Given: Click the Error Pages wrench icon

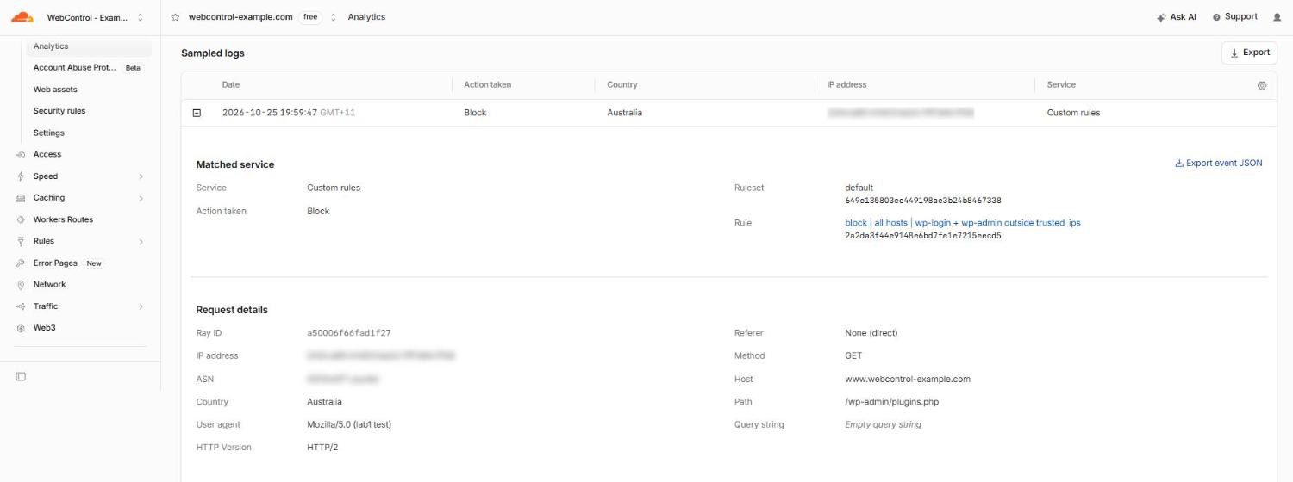Looking at the screenshot, I should tap(21, 263).
